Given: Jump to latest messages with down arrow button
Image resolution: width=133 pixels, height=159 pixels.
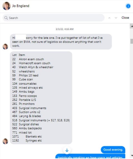Looking at the screenshot, I should 67,150.
